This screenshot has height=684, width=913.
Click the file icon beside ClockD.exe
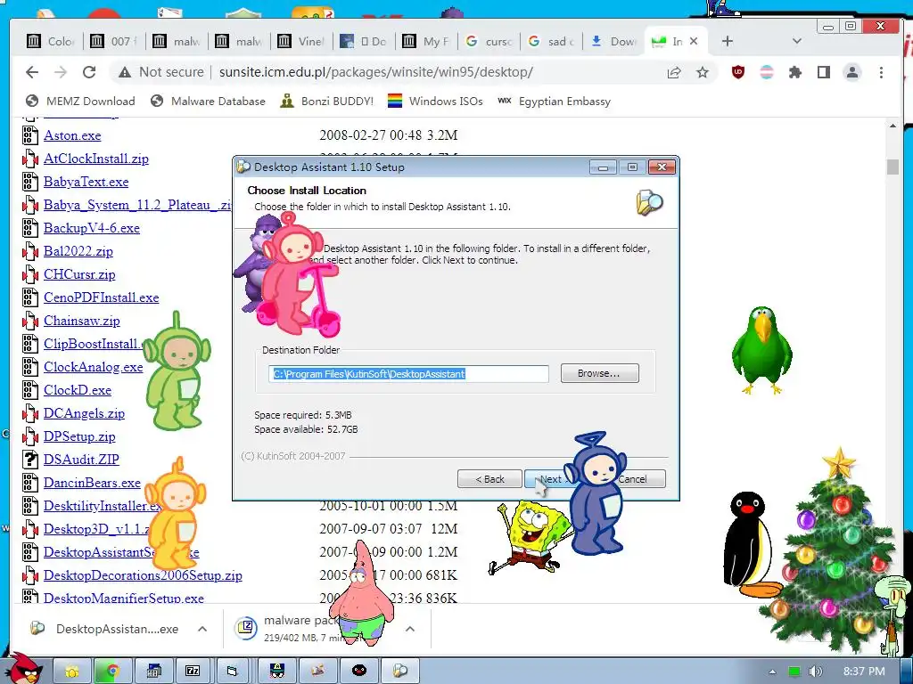click(30, 390)
